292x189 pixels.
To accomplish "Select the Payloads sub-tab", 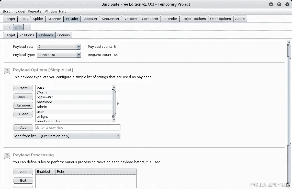I will 46,35.
